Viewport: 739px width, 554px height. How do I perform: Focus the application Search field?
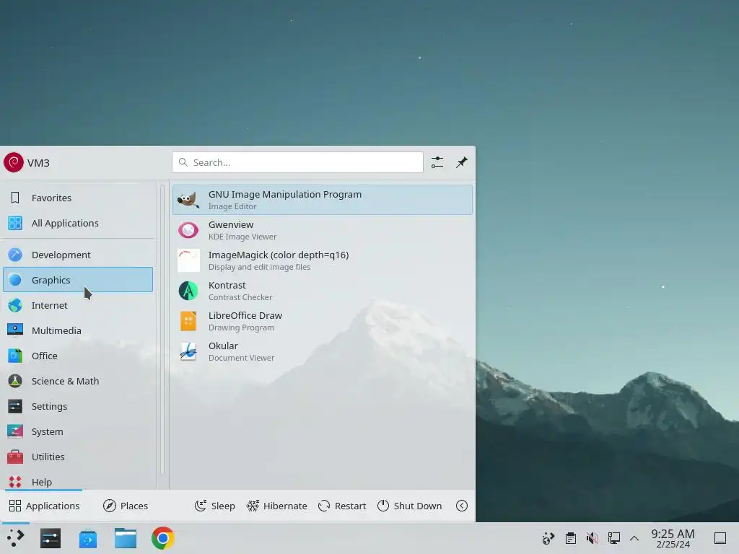(x=297, y=162)
